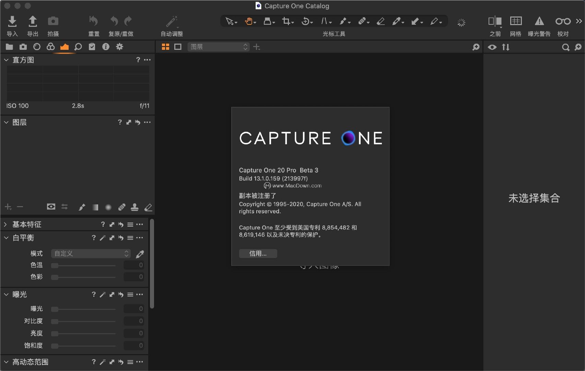The image size is (585, 371).
Task: Click the left tool panel scrollbar
Action: 152,263
